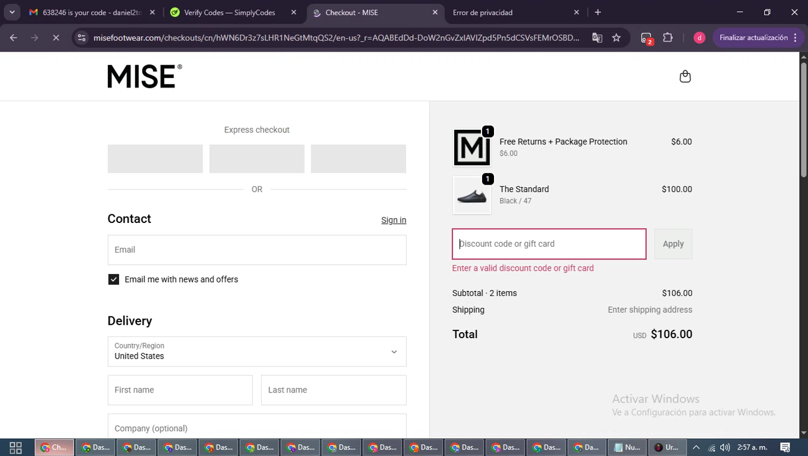Open the Google Translate page icon
Image resolution: width=808 pixels, height=456 pixels.
(597, 38)
